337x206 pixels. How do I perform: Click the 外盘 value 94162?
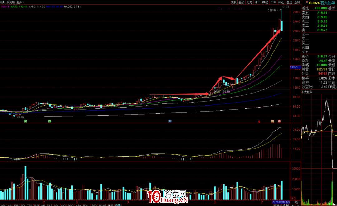pyautogui.click(x=323, y=74)
